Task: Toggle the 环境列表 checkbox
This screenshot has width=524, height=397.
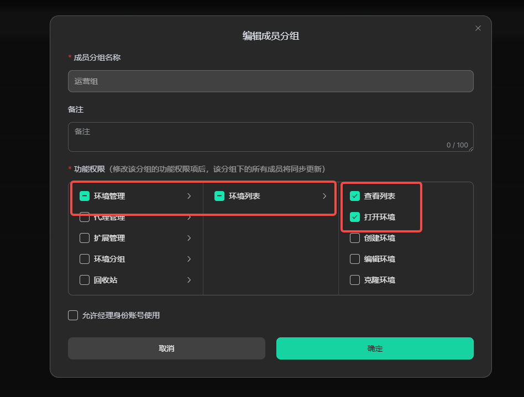Action: click(x=219, y=196)
